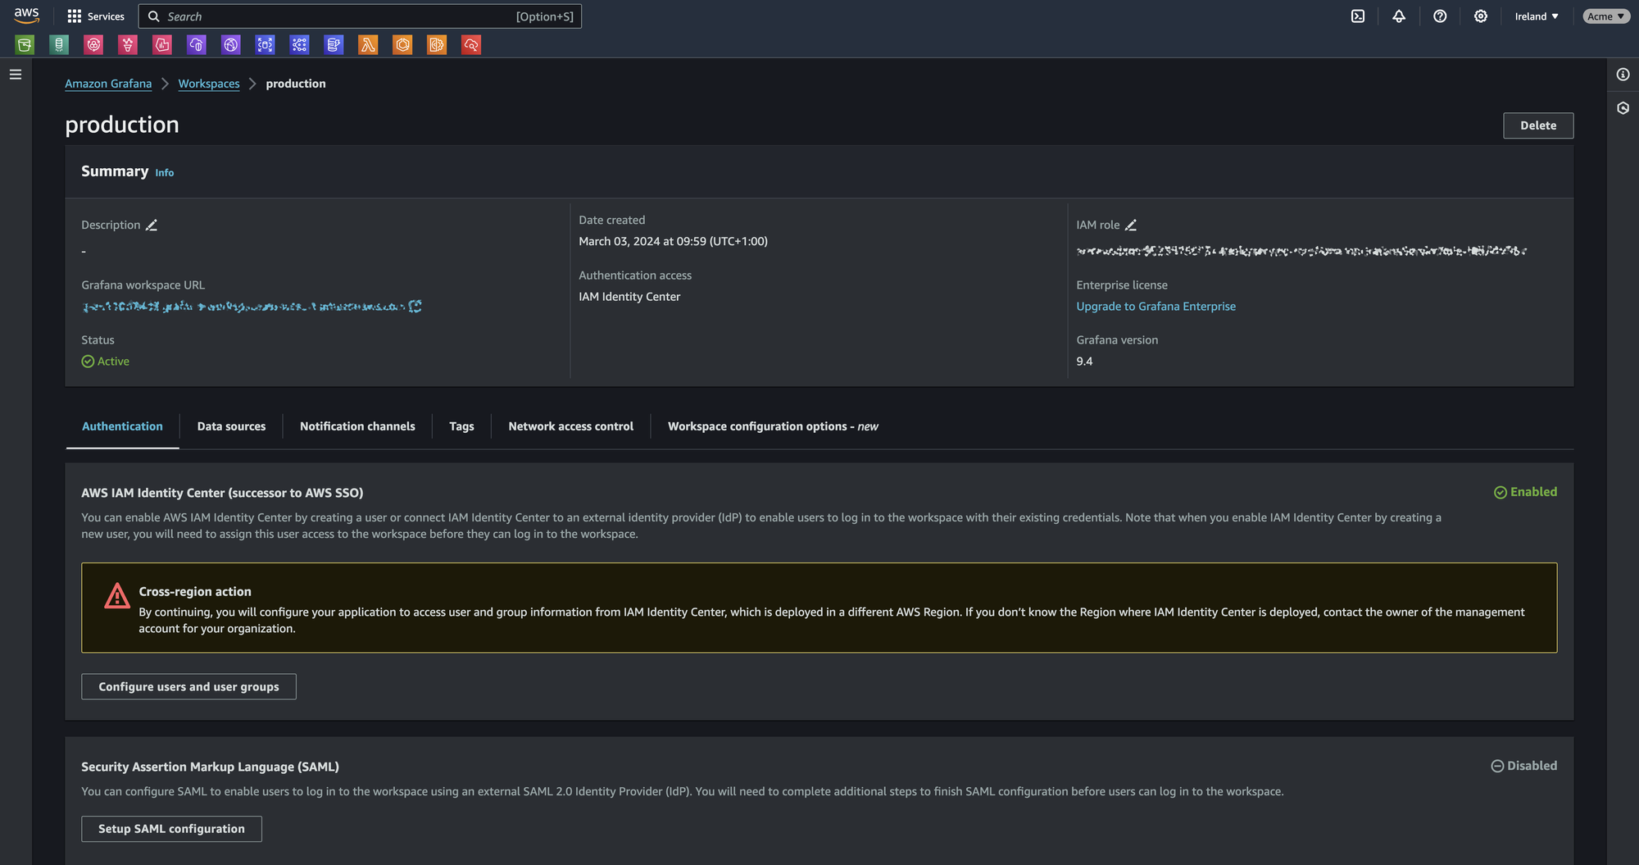Click the AWS logo home icon

click(26, 16)
